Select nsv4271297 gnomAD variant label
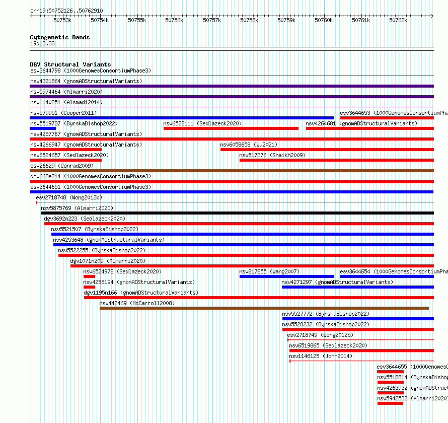 [x=337, y=282]
